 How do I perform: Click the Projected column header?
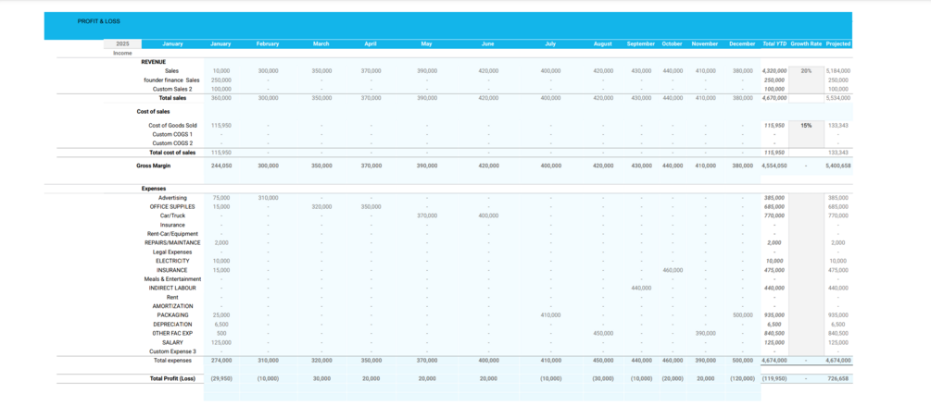(837, 43)
